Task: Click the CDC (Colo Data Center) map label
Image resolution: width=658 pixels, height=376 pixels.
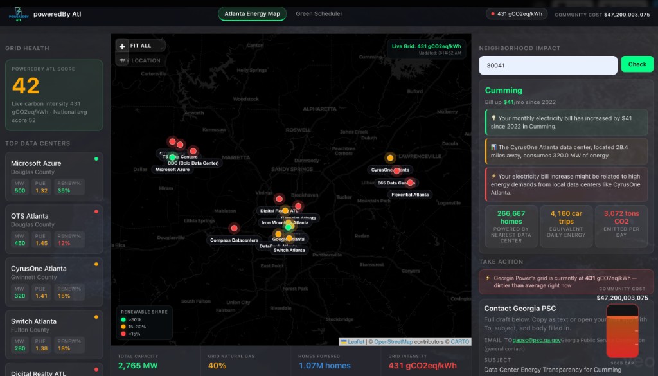Action: (x=193, y=163)
